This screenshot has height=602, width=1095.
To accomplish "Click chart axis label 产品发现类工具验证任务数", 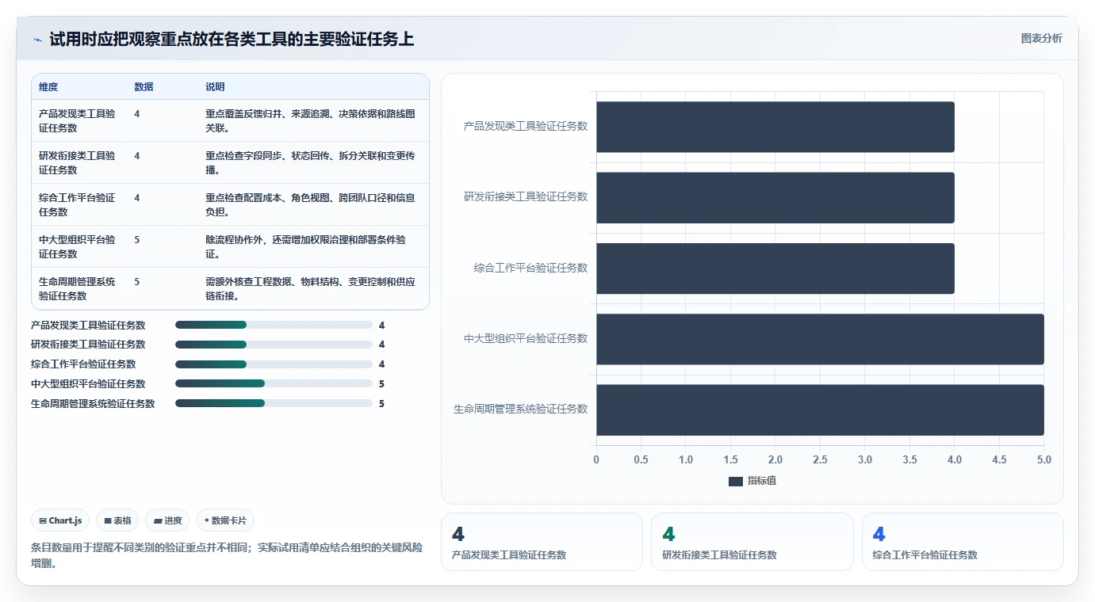I will coord(526,126).
